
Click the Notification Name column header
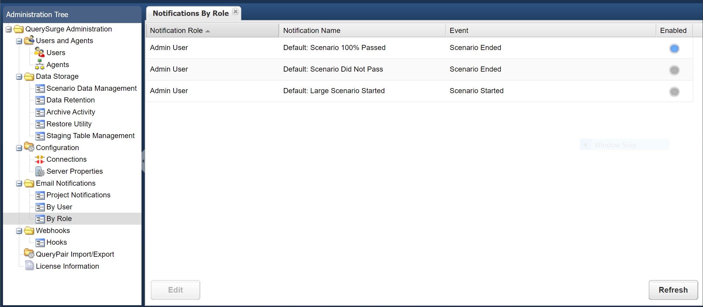point(362,31)
